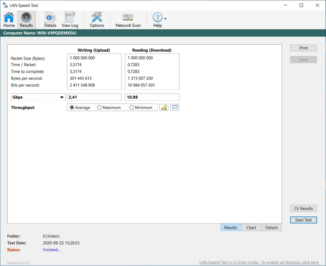Select the Minimum throughput radio button
326x266 pixels.
(x=132, y=108)
